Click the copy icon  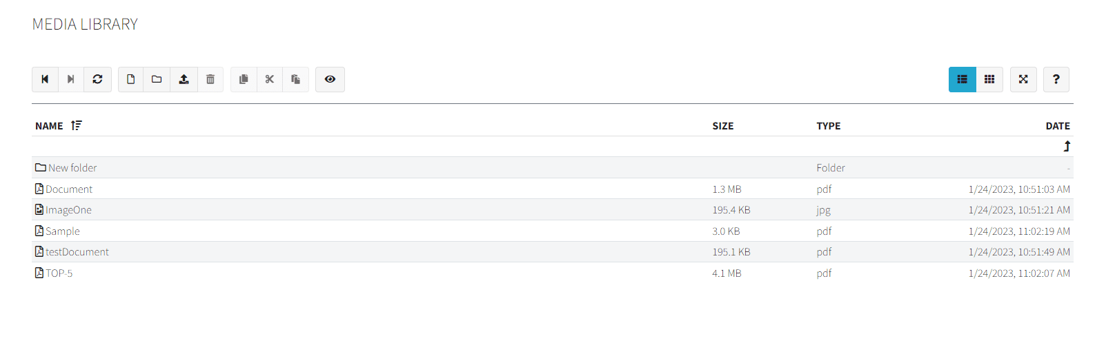(244, 79)
